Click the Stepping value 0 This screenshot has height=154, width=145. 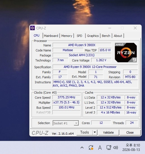tap(130, 72)
